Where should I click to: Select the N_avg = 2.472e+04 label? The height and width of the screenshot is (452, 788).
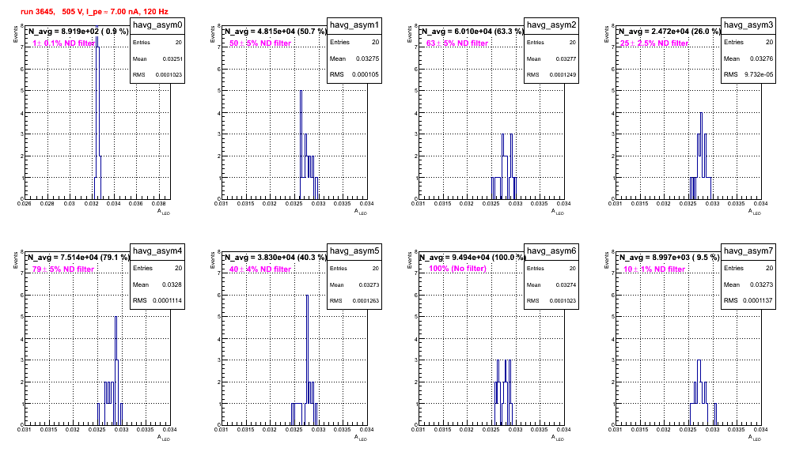coord(669,31)
